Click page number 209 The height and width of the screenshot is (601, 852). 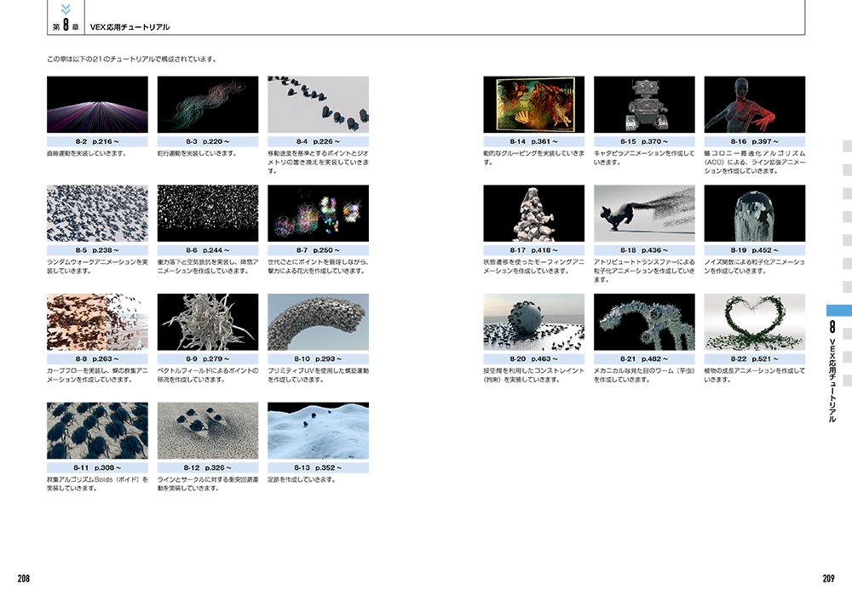point(828,579)
